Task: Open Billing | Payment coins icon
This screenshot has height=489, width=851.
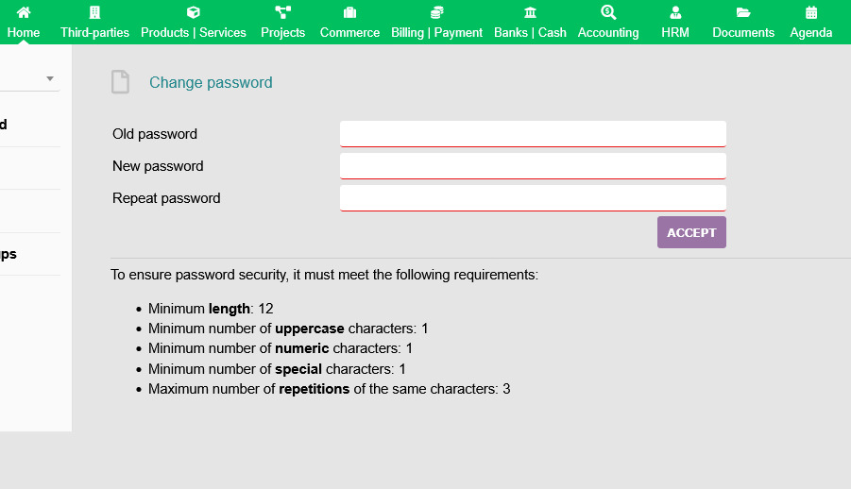Action: (x=437, y=12)
